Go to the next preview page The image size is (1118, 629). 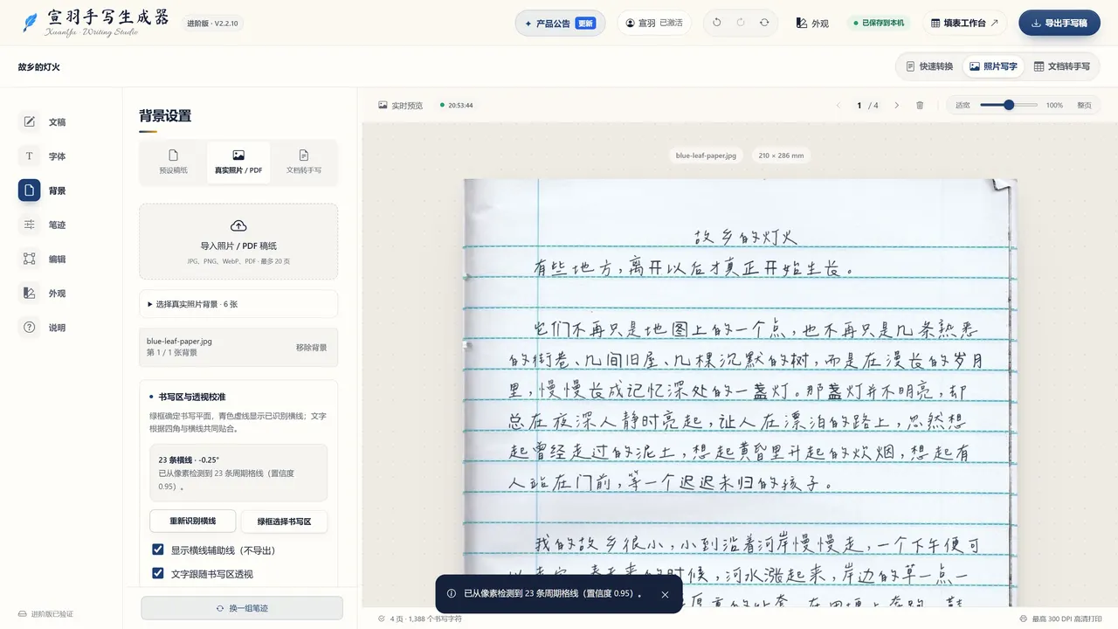[x=896, y=105]
